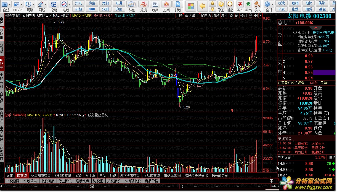Toggle 九转 indicator on chart
The width and height of the screenshot is (337, 192).
click(x=179, y=15)
